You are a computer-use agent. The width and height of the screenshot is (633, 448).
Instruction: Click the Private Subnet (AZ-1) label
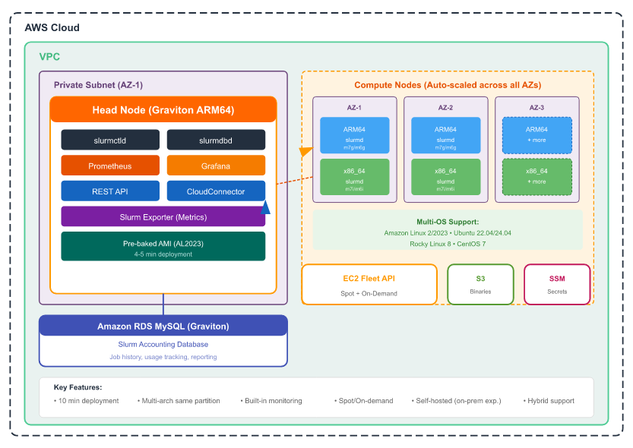coord(98,85)
